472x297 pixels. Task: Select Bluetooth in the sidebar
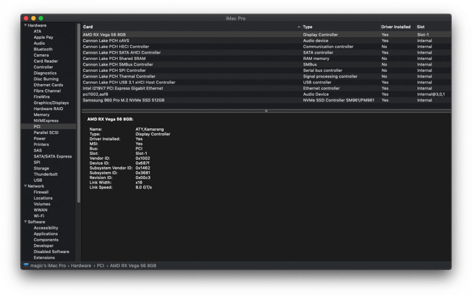[43, 49]
